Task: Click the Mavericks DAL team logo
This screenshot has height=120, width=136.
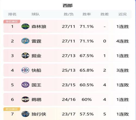Action: click(x=25, y=114)
